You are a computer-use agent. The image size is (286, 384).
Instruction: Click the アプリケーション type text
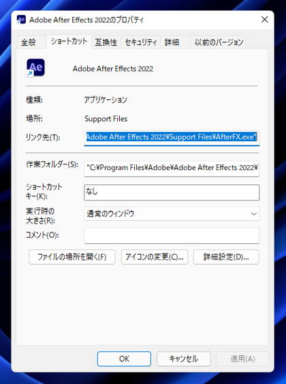click(106, 100)
